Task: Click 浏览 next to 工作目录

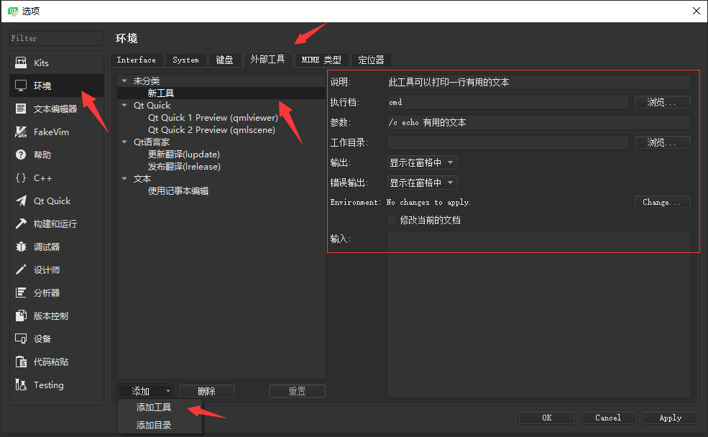Action: click(x=663, y=142)
